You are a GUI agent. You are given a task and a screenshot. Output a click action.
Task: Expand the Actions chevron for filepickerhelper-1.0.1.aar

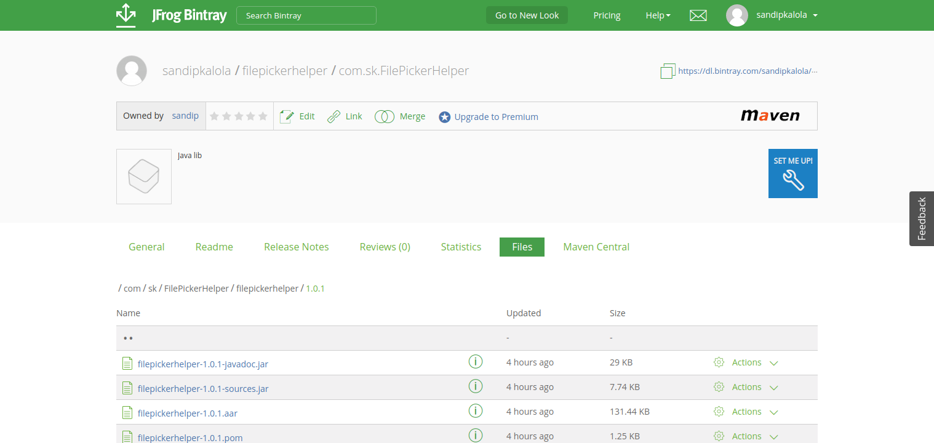773,412
